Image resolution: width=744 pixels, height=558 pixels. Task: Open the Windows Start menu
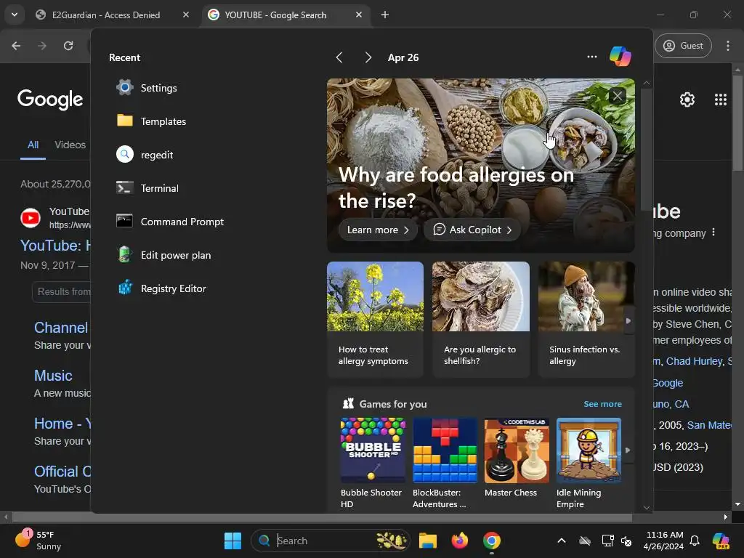point(232,541)
